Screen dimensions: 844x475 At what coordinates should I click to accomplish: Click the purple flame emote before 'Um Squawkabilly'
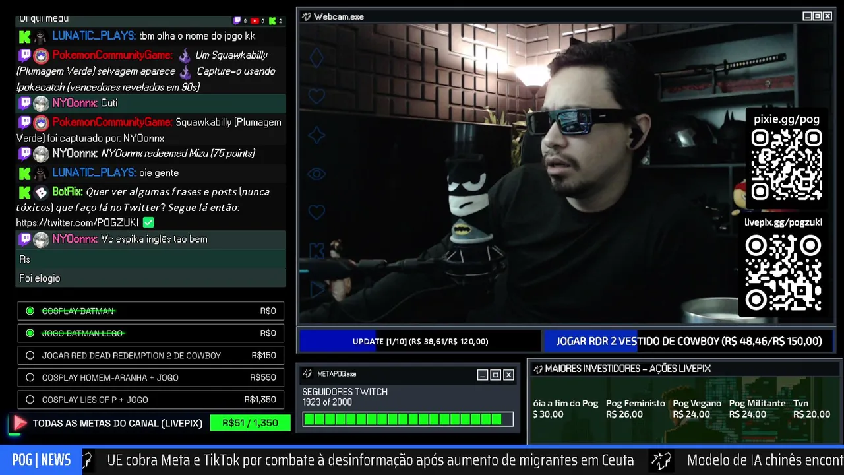point(185,55)
